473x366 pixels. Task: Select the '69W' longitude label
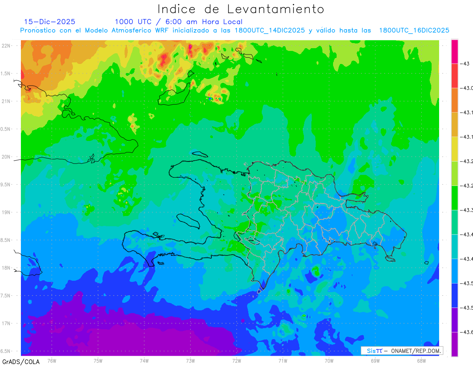tap(375, 360)
